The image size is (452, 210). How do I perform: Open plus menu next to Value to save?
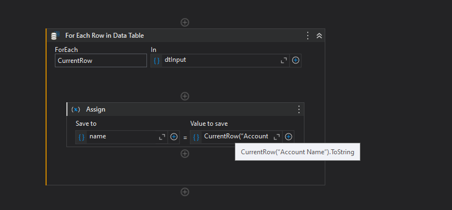point(289,137)
